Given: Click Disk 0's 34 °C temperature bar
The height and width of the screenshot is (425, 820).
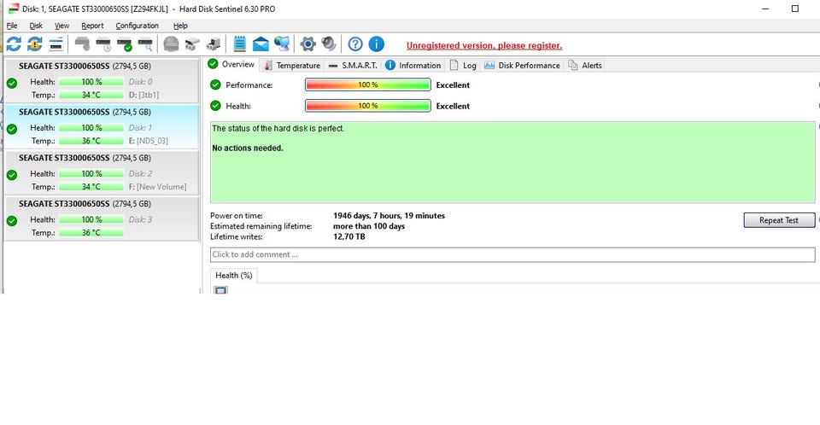Looking at the screenshot, I should click(x=91, y=95).
